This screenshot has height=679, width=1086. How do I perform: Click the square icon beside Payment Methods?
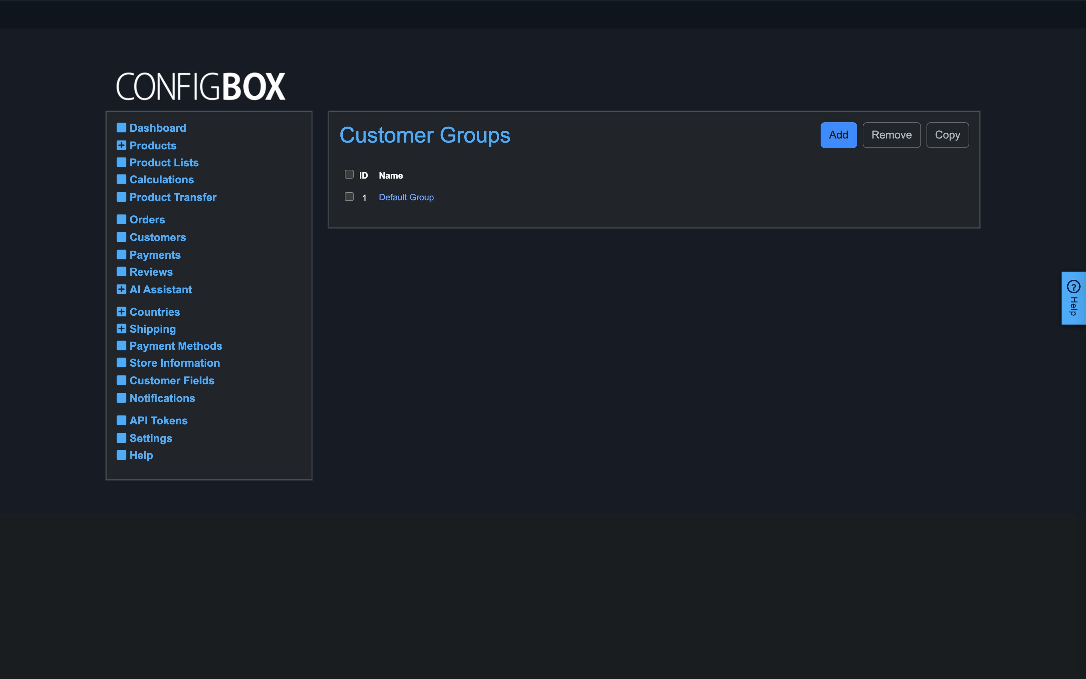point(121,346)
